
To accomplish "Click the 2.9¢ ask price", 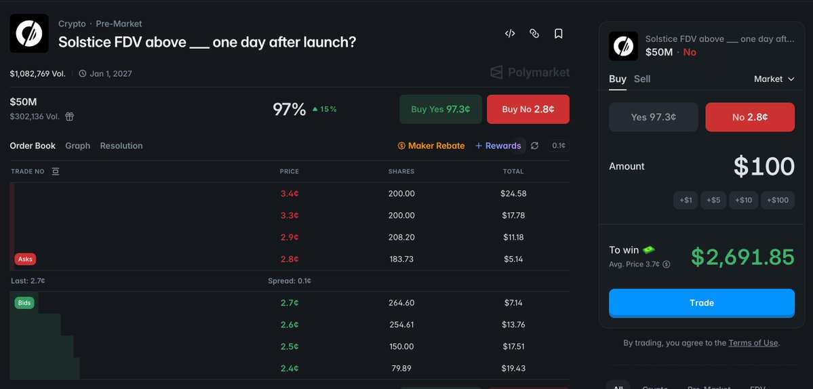I will click(x=290, y=237).
